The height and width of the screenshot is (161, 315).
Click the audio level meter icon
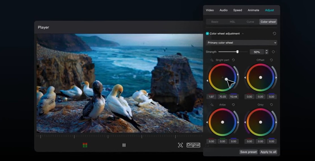tap(85, 145)
